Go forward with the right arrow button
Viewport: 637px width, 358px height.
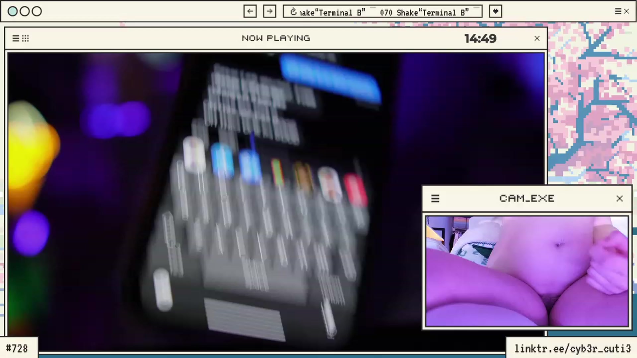pyautogui.click(x=269, y=11)
